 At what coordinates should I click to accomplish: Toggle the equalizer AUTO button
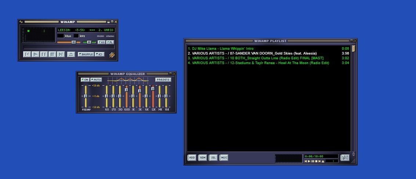(x=96, y=79)
